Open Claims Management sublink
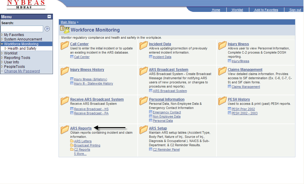Image resolution: width=304 pixels, height=184 pixels. pos(246,87)
